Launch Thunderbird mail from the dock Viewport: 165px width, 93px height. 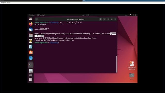[x=31, y=29]
